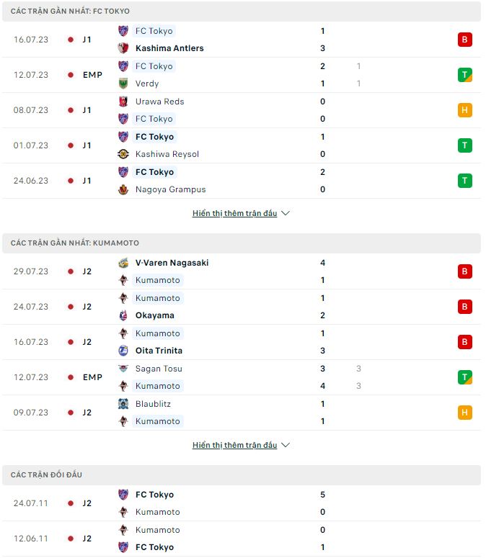Click the Urawa Reds team crest
The width and height of the screenshot is (486, 558).
tap(123, 102)
